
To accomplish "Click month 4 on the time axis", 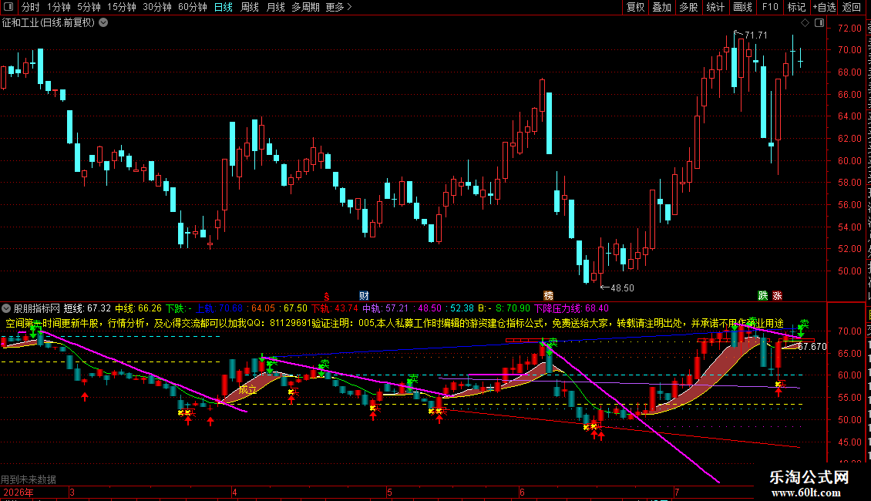I will [234, 492].
